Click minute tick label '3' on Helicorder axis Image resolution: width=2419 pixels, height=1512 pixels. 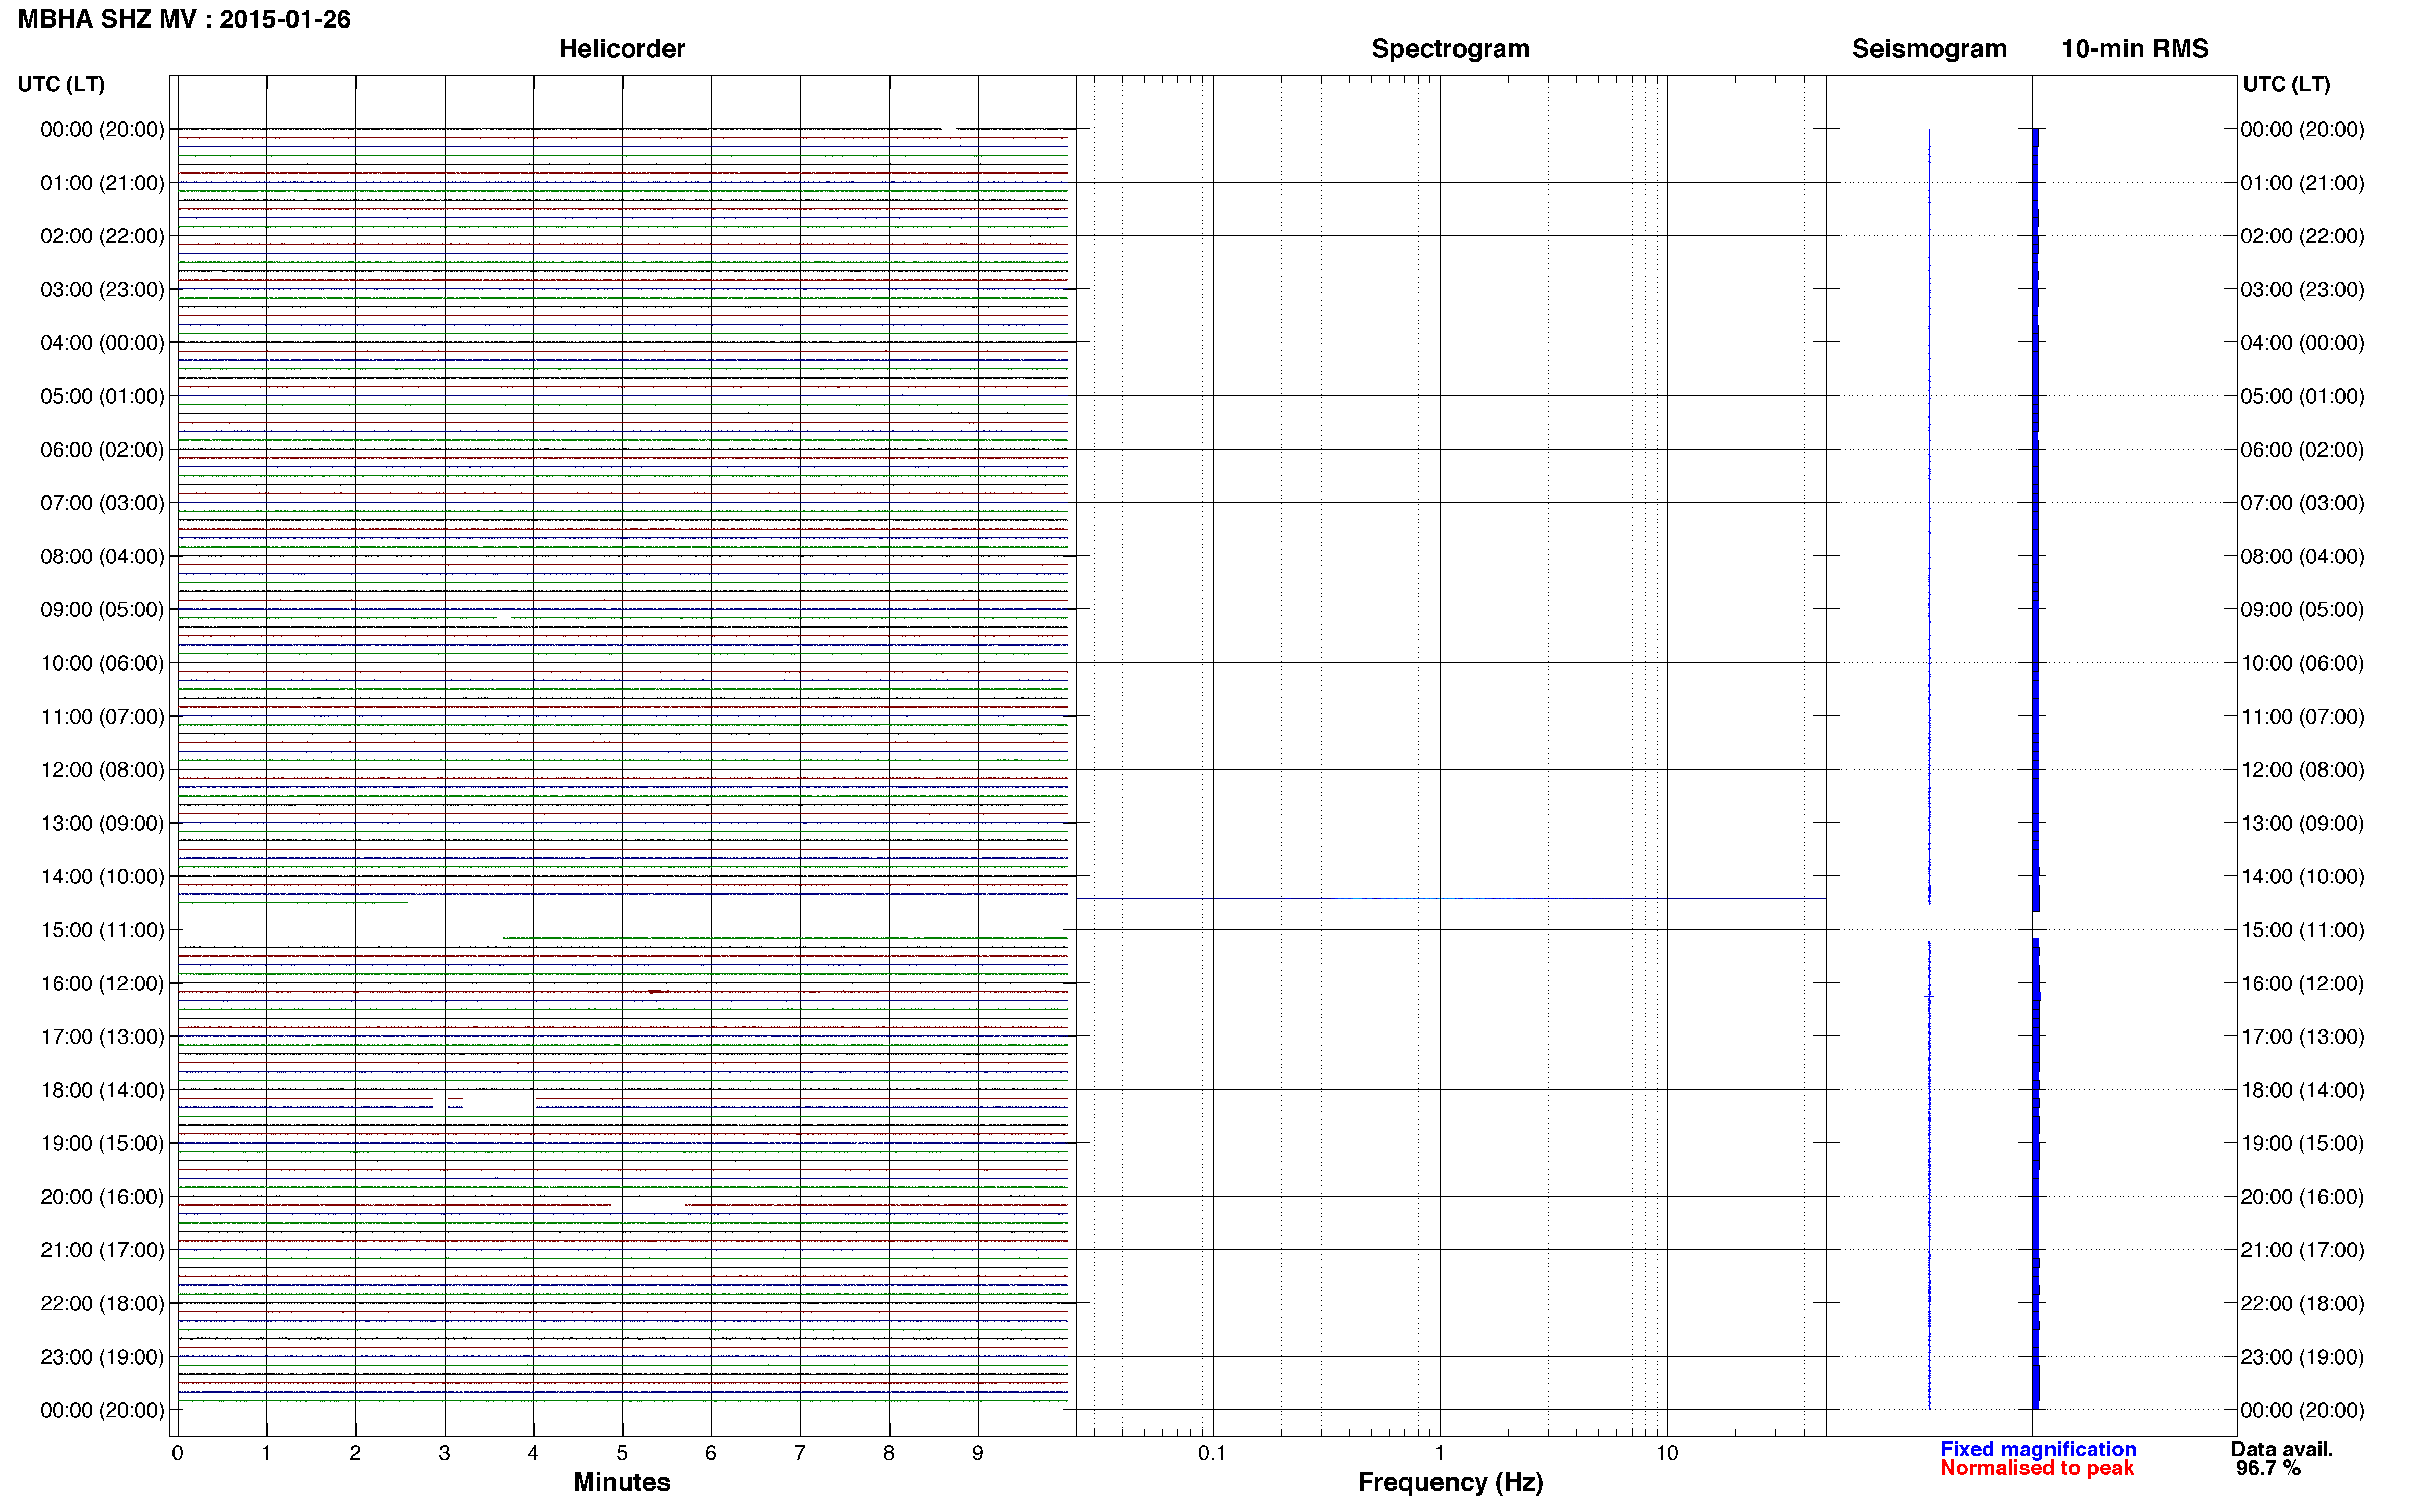(x=444, y=1453)
